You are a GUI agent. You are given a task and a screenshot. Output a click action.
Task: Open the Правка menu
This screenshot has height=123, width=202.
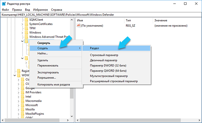click(17, 10)
